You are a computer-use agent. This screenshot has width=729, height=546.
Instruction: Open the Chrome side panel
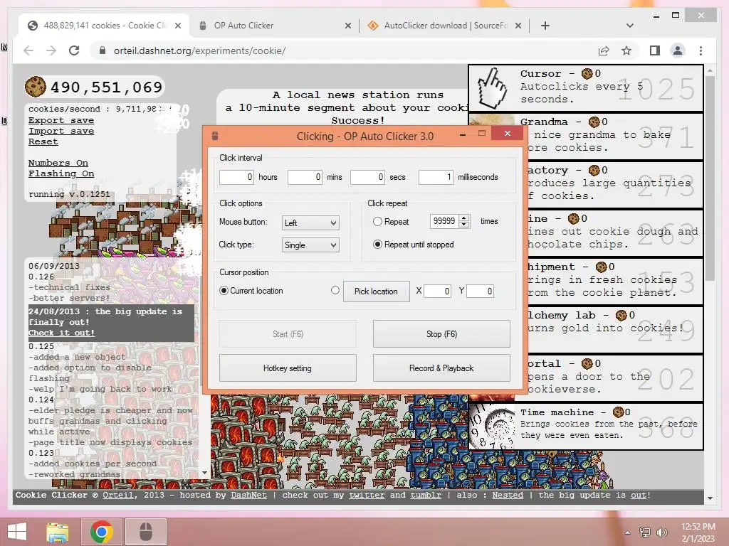click(655, 50)
